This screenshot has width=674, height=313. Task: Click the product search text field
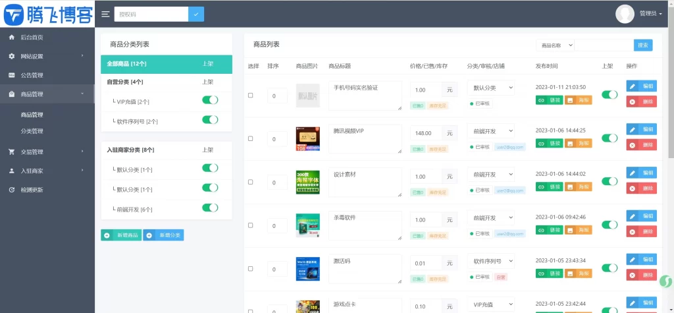click(x=604, y=45)
